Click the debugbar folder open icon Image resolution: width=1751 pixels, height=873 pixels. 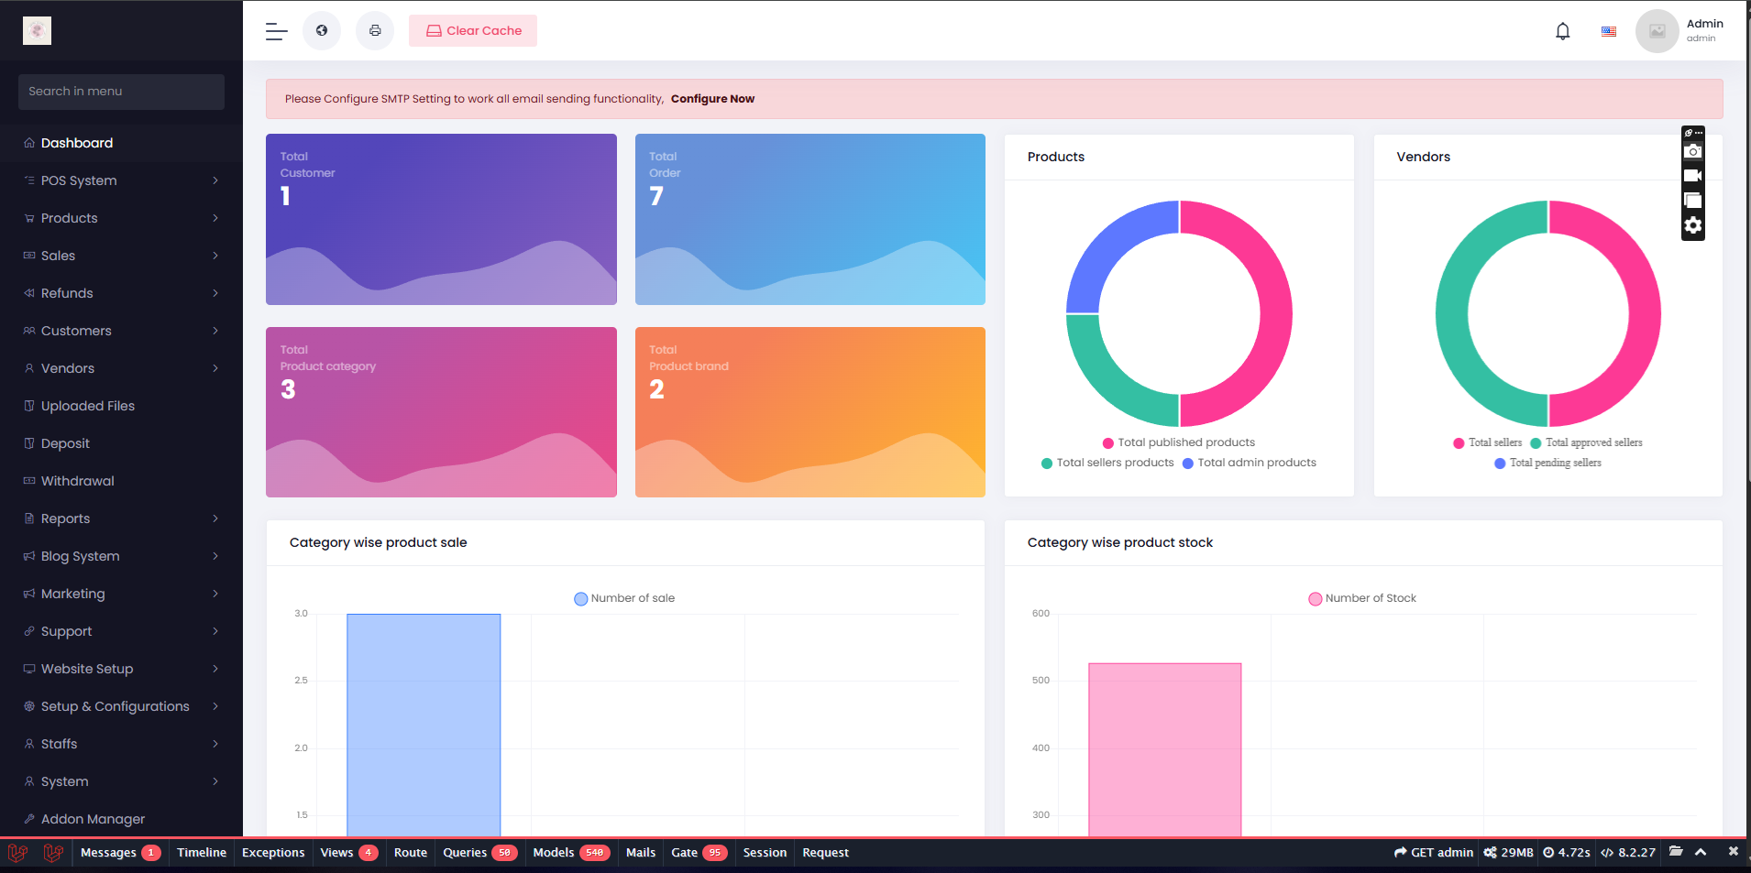point(1676,851)
